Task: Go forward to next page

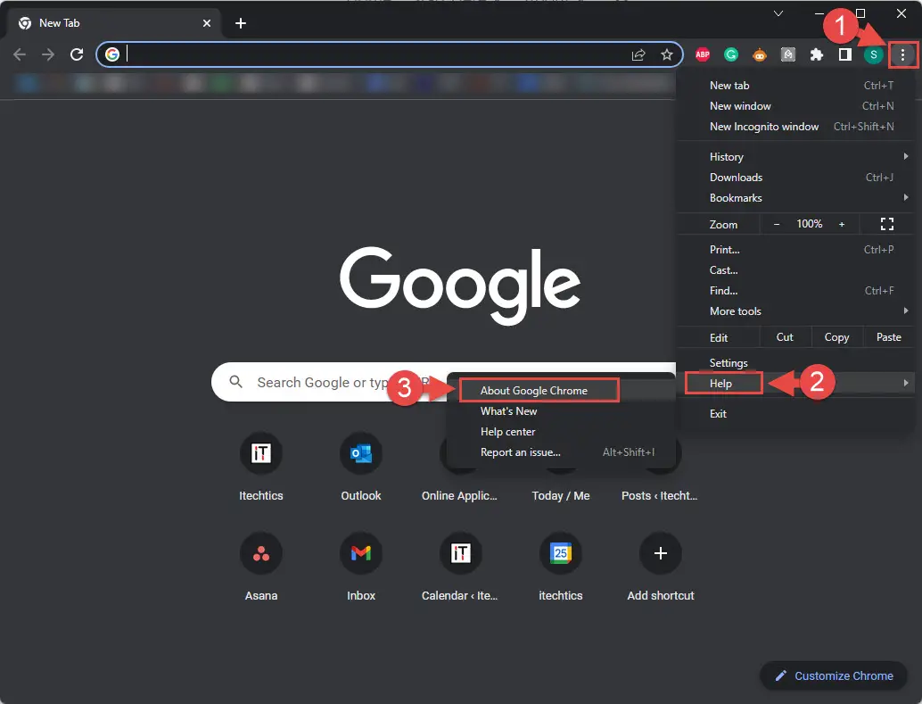Action: click(x=47, y=54)
